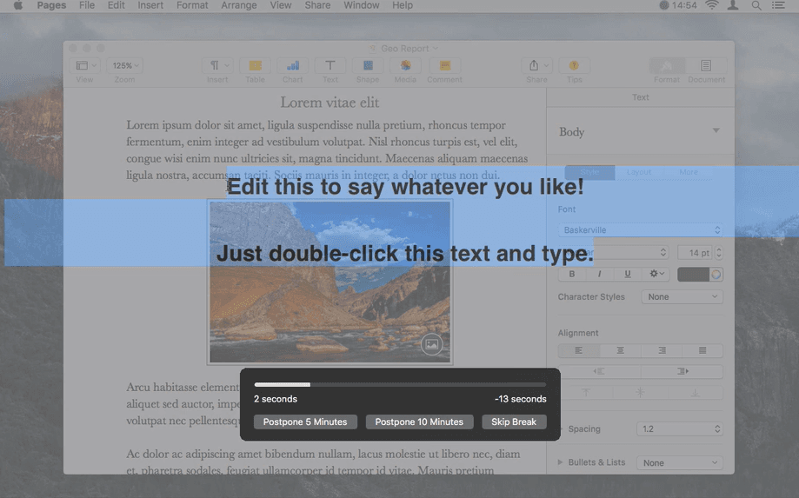Switch to the More tab

click(x=689, y=172)
